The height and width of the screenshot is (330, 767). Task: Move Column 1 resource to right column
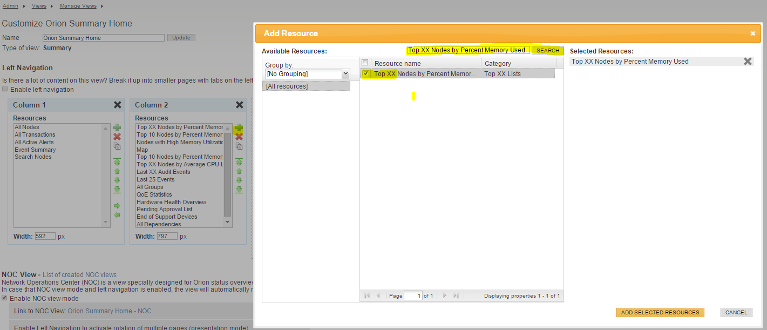[x=117, y=206]
